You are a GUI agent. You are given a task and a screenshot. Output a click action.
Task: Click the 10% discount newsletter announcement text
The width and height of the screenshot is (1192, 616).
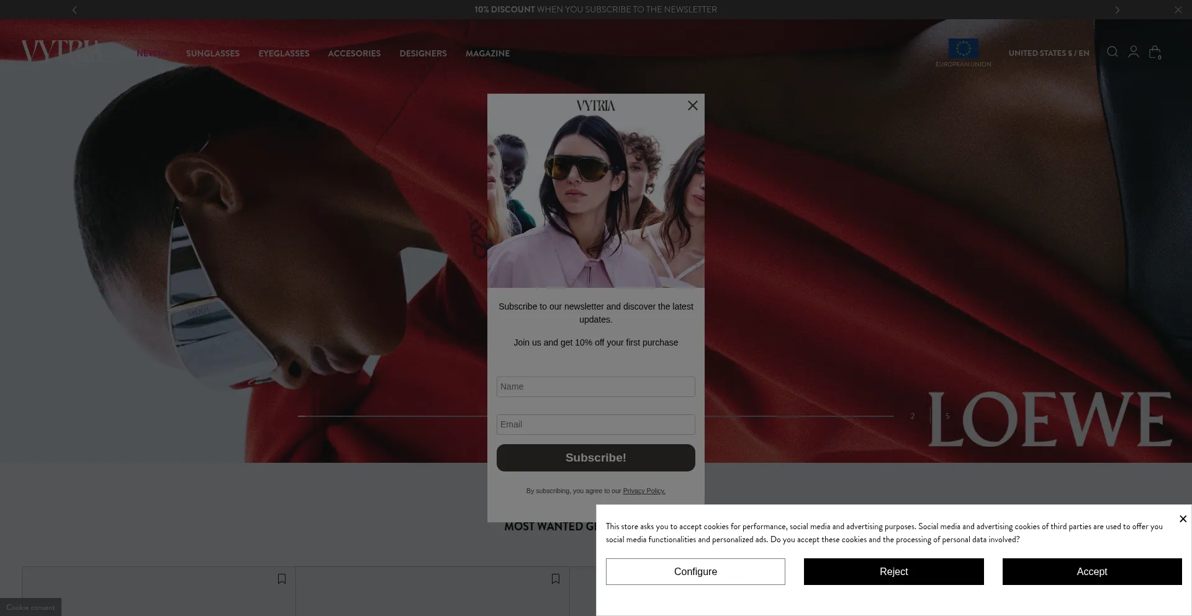click(596, 9)
